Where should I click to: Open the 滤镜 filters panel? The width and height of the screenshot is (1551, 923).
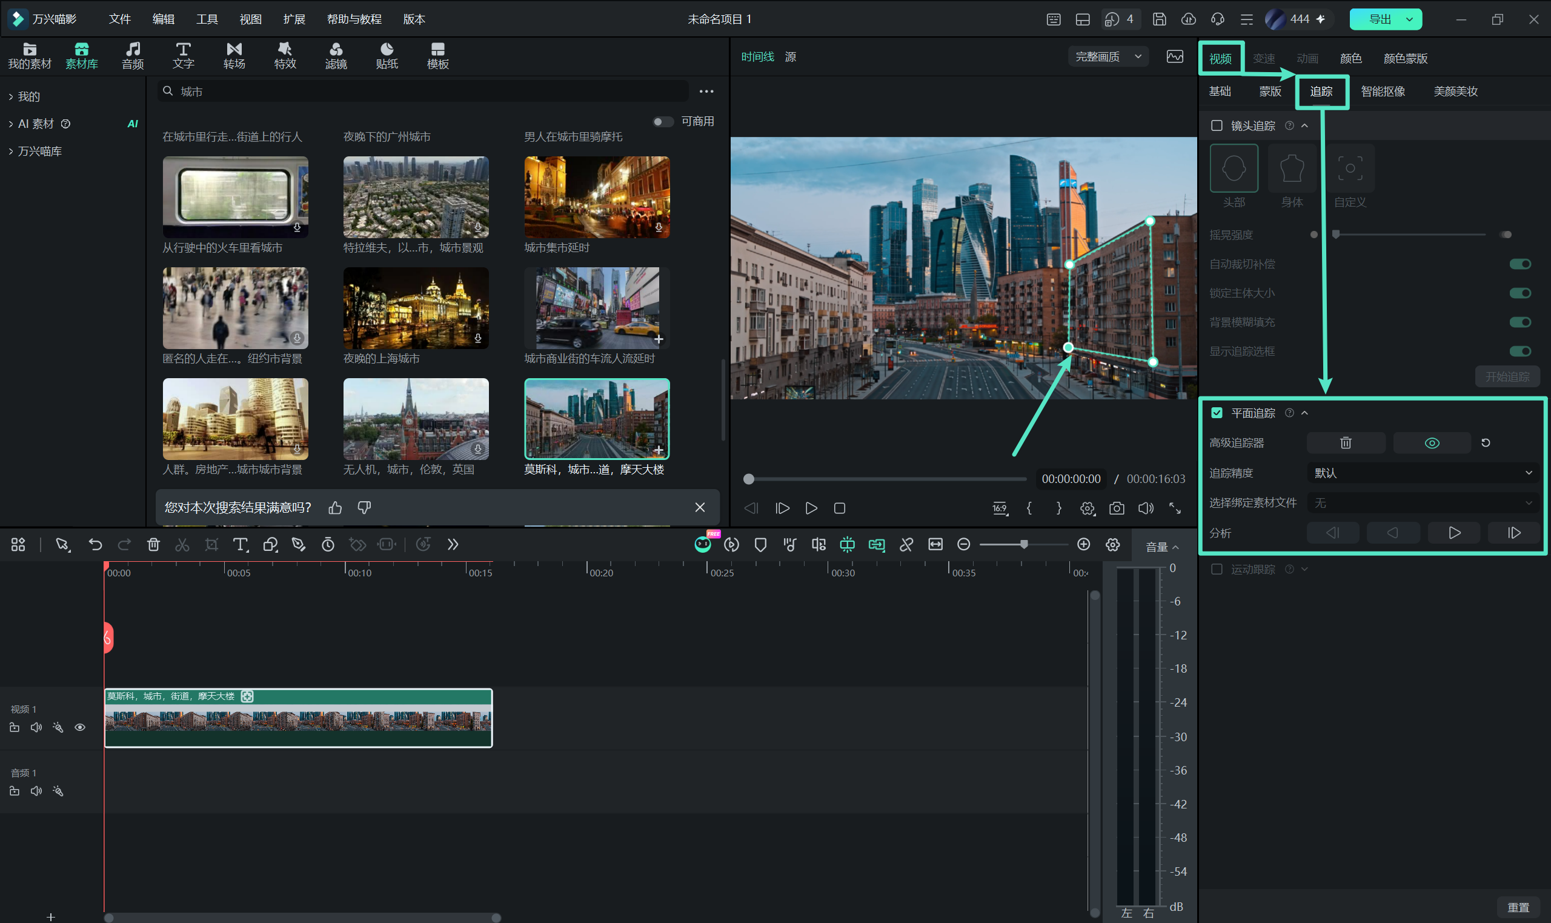[336, 56]
